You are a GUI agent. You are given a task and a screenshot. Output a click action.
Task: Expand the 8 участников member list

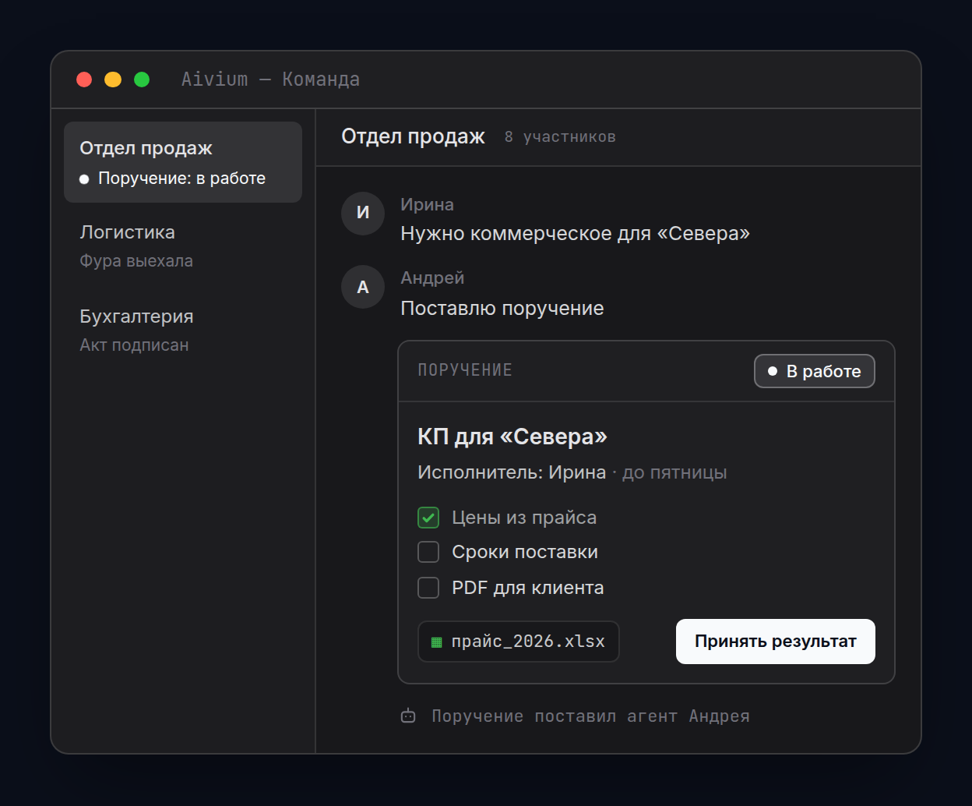coord(560,137)
